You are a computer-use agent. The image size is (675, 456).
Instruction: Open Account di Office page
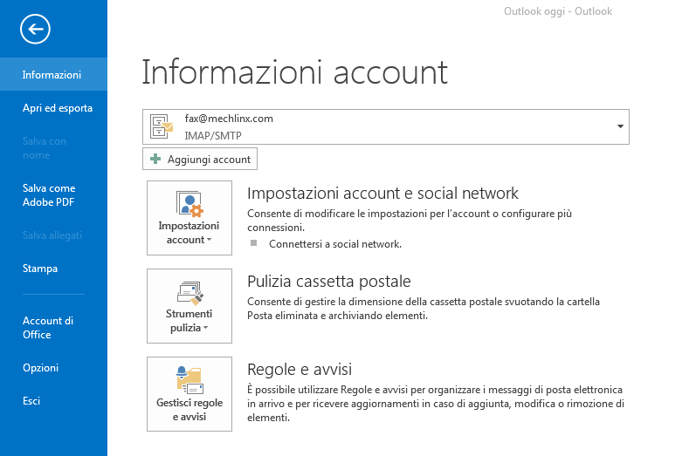(x=48, y=328)
